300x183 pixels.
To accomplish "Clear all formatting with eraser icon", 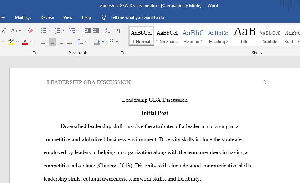I will [30, 31].
